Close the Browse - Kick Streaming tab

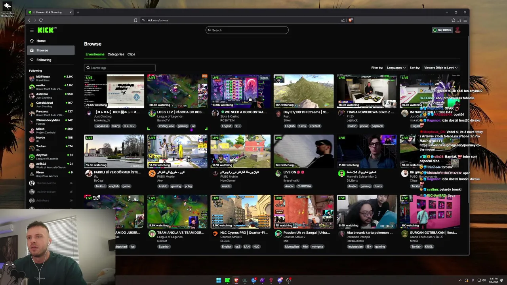[x=71, y=12]
